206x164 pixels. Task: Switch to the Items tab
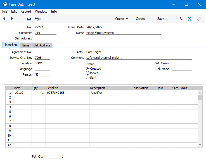tap(26, 45)
